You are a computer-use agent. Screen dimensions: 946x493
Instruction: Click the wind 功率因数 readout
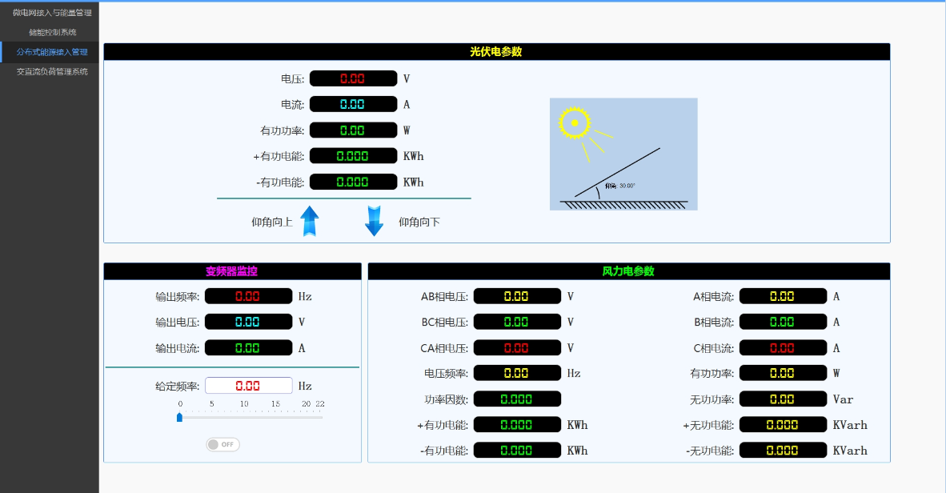click(517, 399)
